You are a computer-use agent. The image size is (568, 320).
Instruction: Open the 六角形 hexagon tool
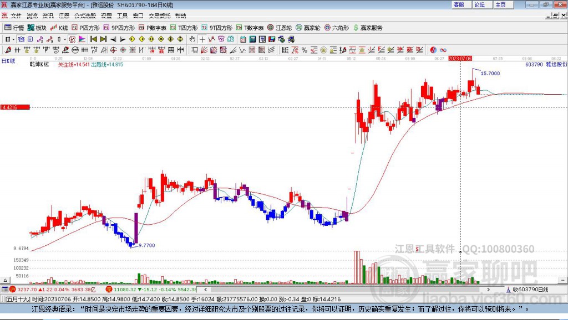(x=337, y=28)
